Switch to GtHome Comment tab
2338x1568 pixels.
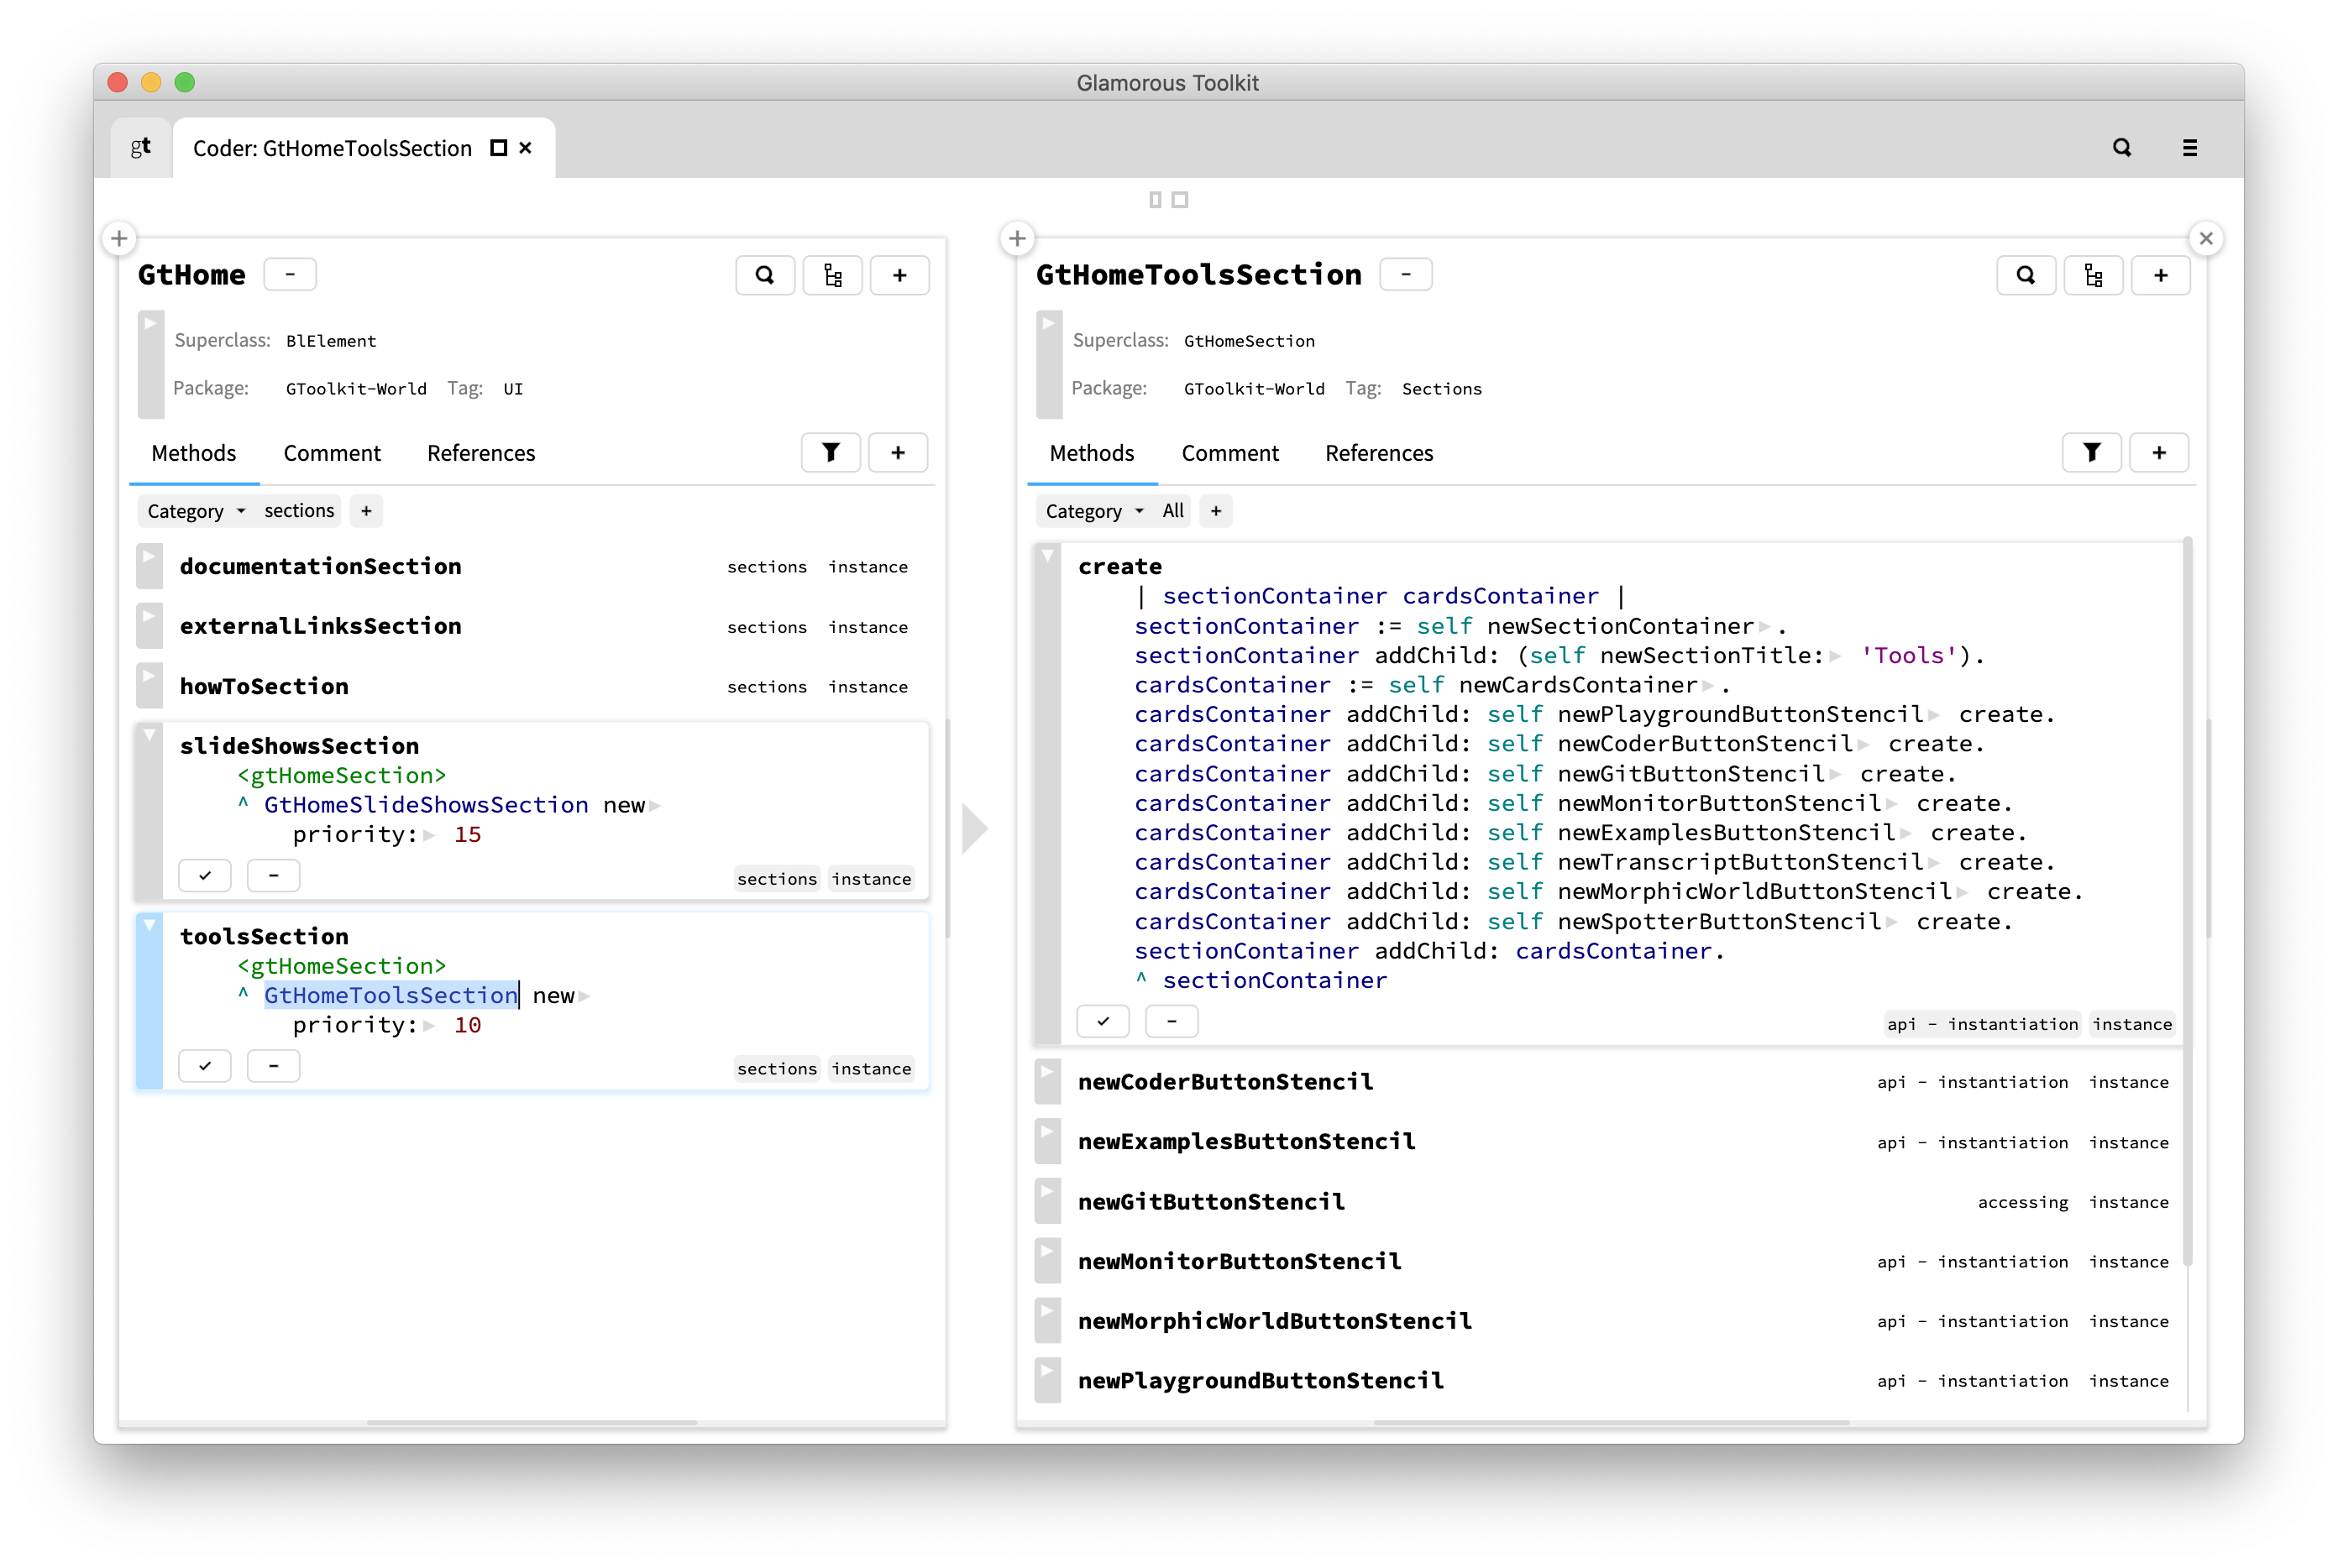click(x=333, y=453)
